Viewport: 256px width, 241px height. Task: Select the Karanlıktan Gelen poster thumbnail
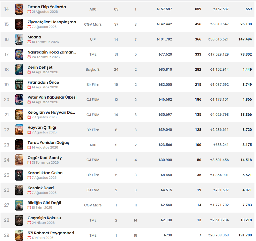click(19, 175)
